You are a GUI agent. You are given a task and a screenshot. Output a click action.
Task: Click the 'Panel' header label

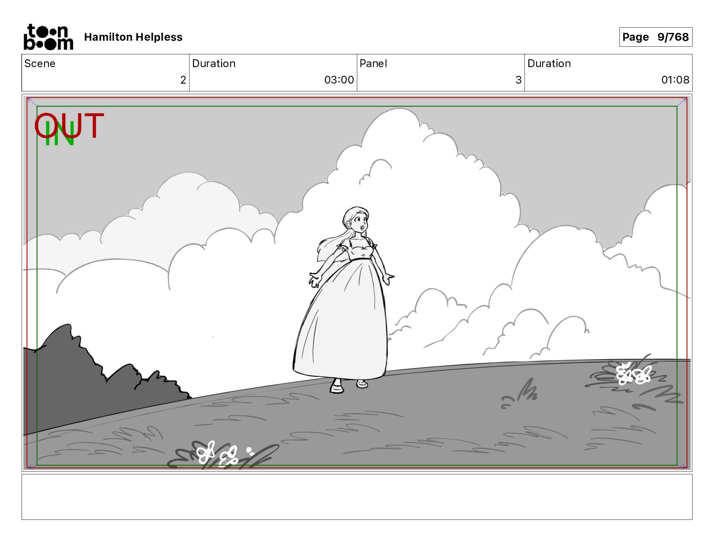(373, 64)
